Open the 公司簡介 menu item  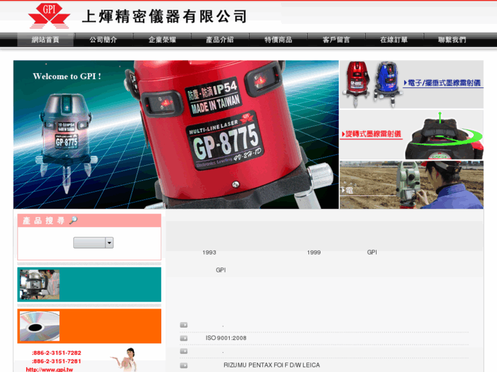point(103,40)
